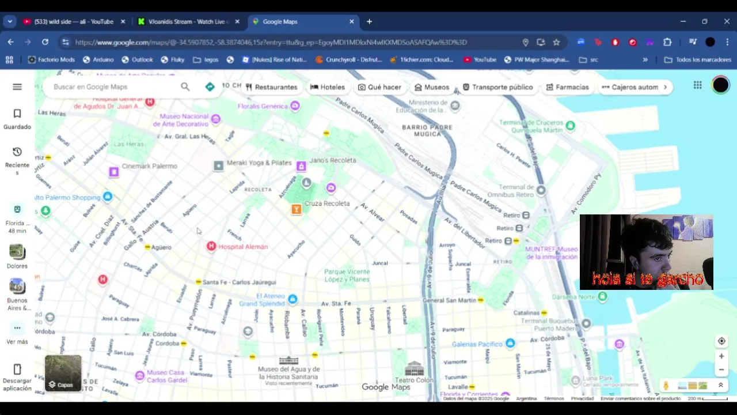The image size is (737, 415).
Task: Pick up the Street View pegman
Action: pos(666,386)
